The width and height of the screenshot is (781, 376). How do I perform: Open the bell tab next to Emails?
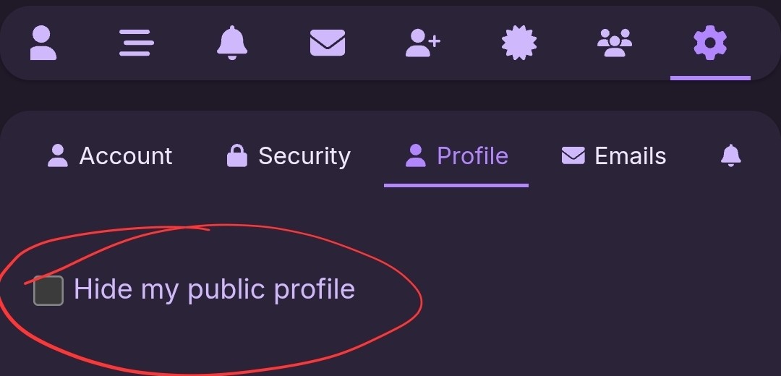pos(731,155)
